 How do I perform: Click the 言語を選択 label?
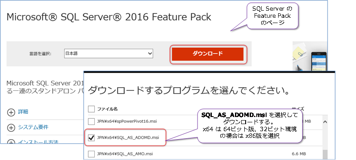pyautogui.click(x=40, y=54)
